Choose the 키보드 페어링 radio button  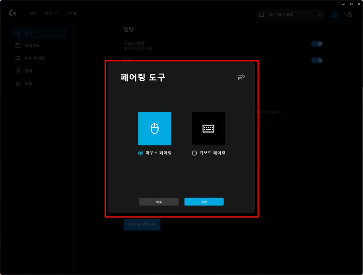(x=194, y=153)
